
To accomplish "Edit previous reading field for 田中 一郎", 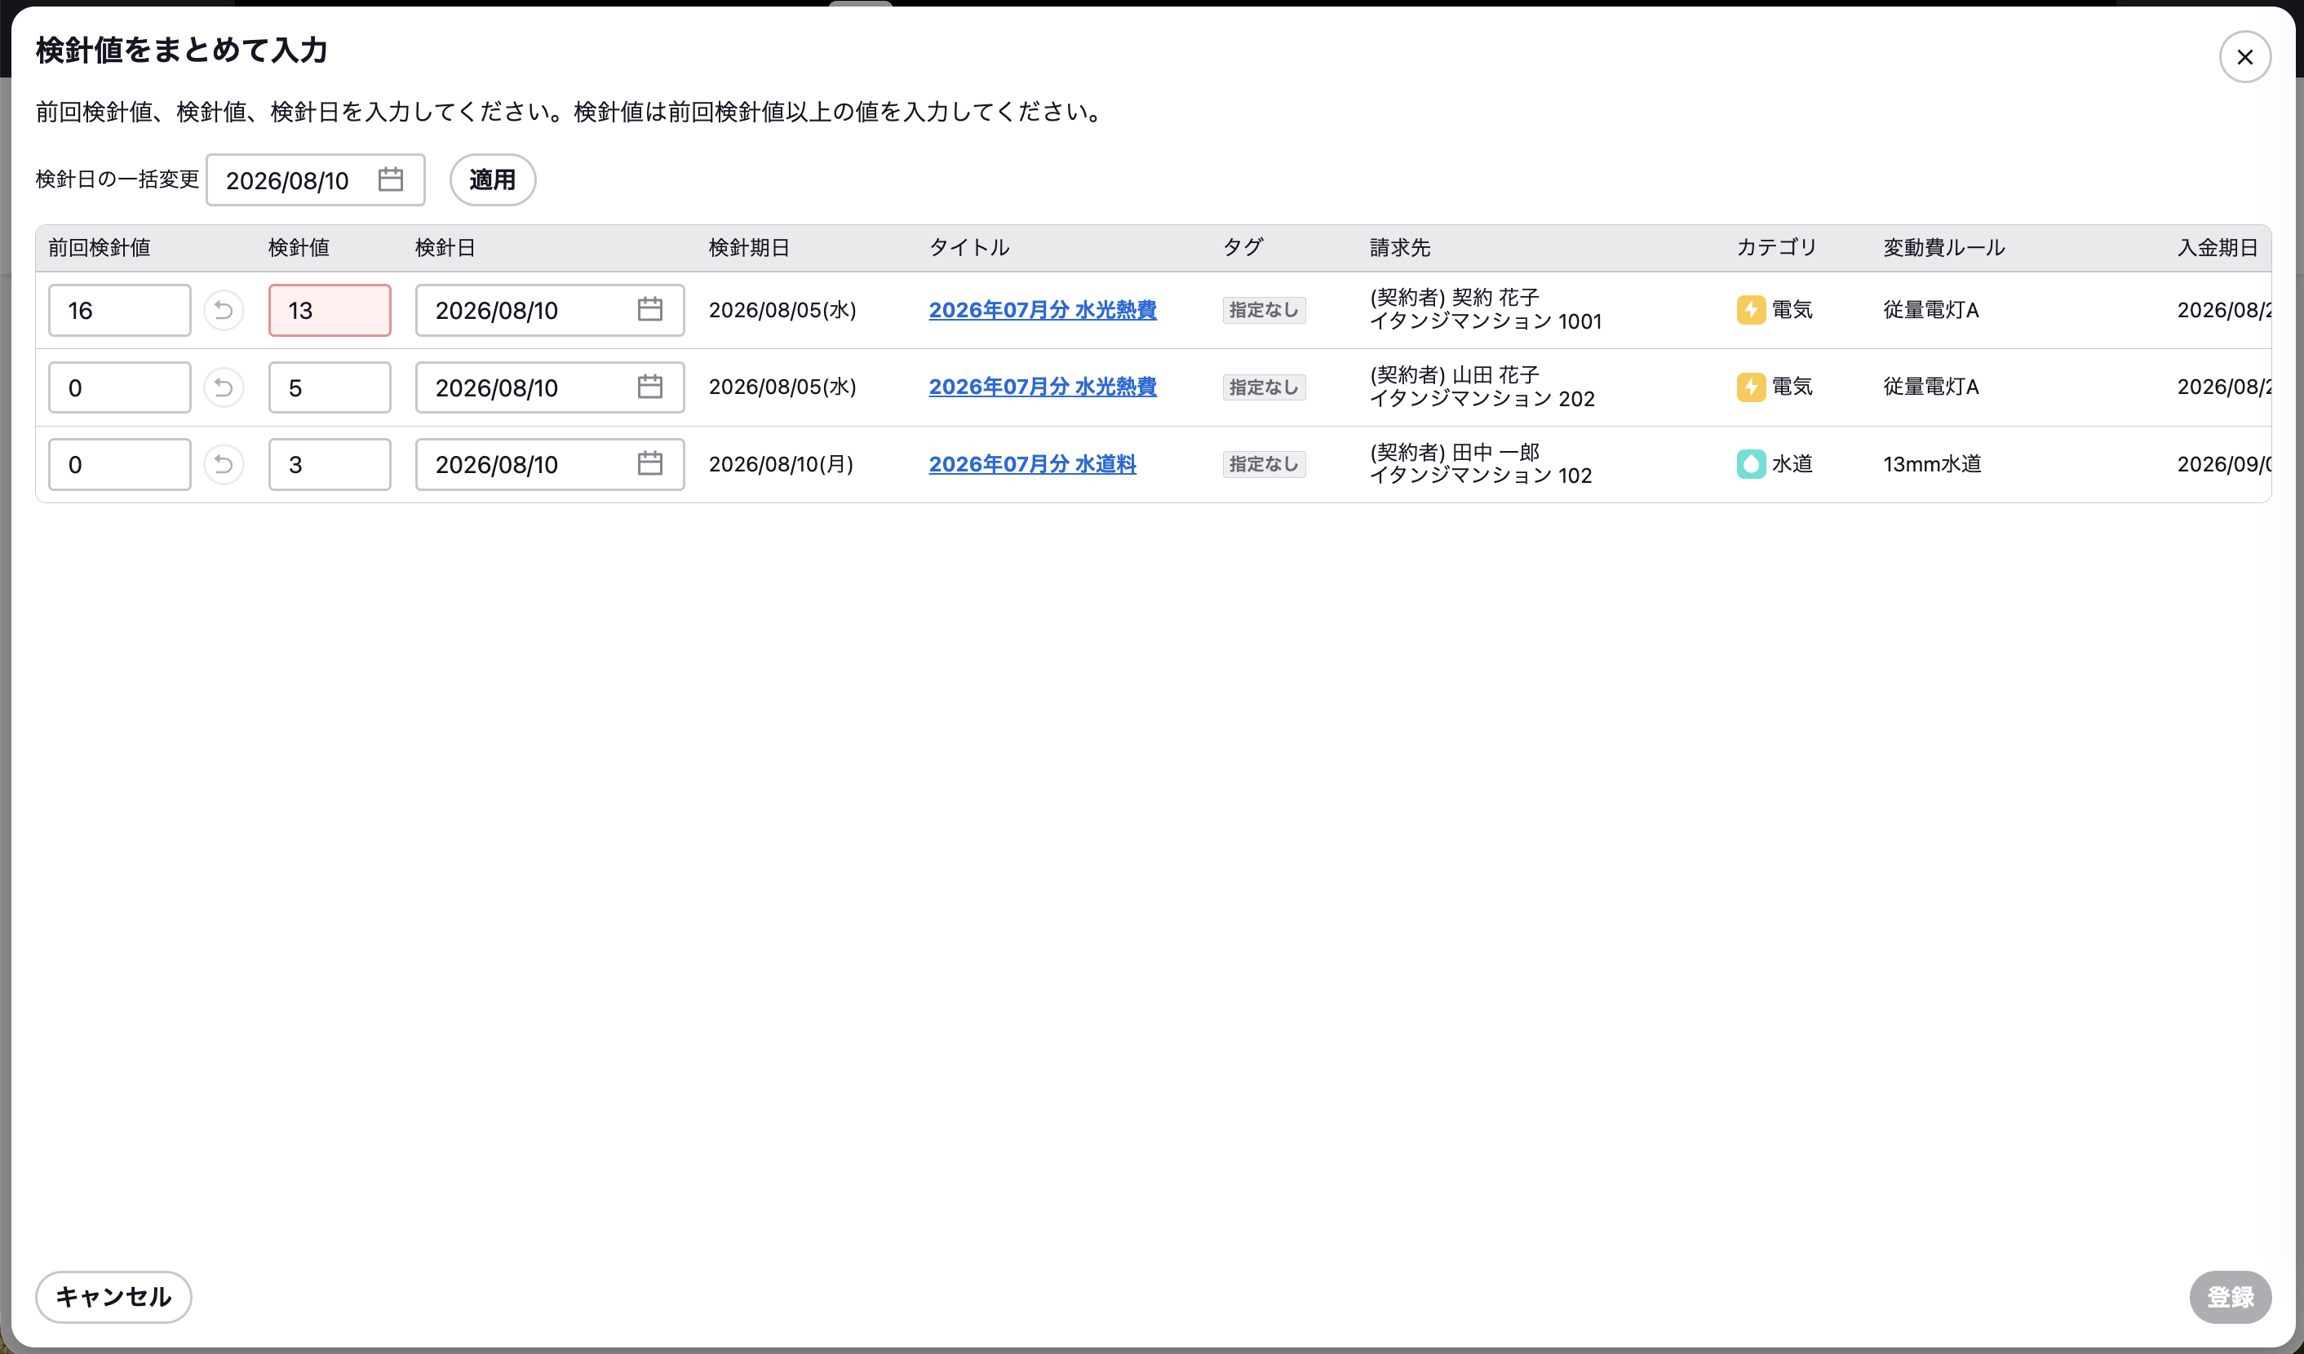I will click(120, 464).
